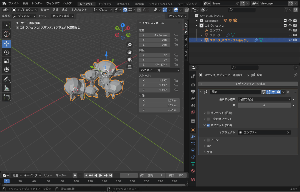This screenshot has height=192, width=300.
Task: Open the Modifier wrench properties tab
Action: (x=193, y=136)
